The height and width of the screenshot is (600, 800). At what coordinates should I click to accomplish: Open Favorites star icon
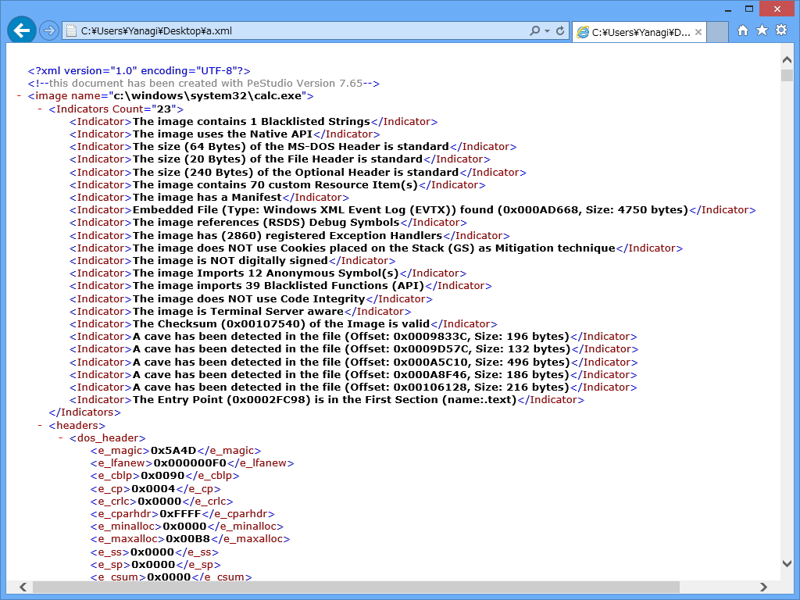tap(762, 30)
